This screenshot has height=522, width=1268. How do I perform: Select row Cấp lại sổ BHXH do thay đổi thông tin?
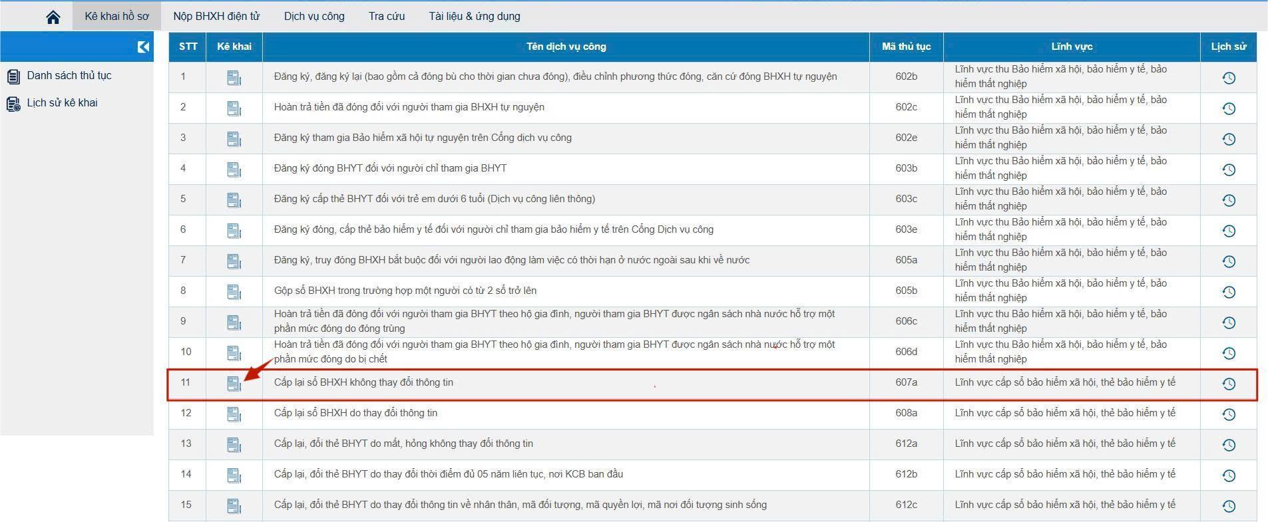pos(355,413)
